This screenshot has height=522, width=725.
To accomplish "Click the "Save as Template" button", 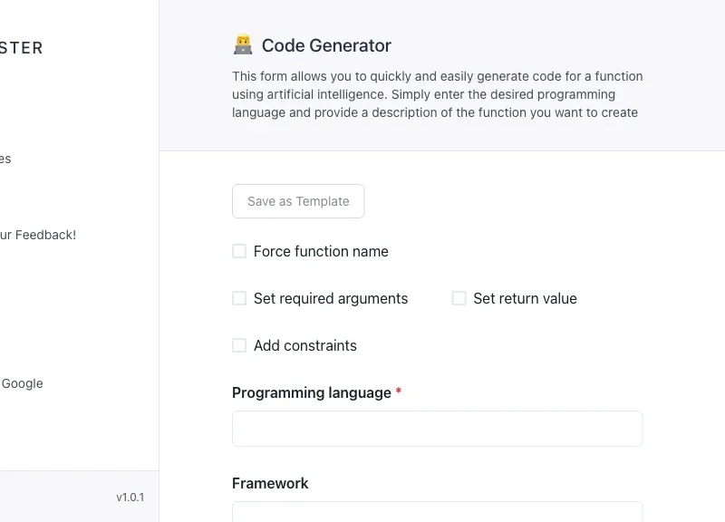I will 297,201.
